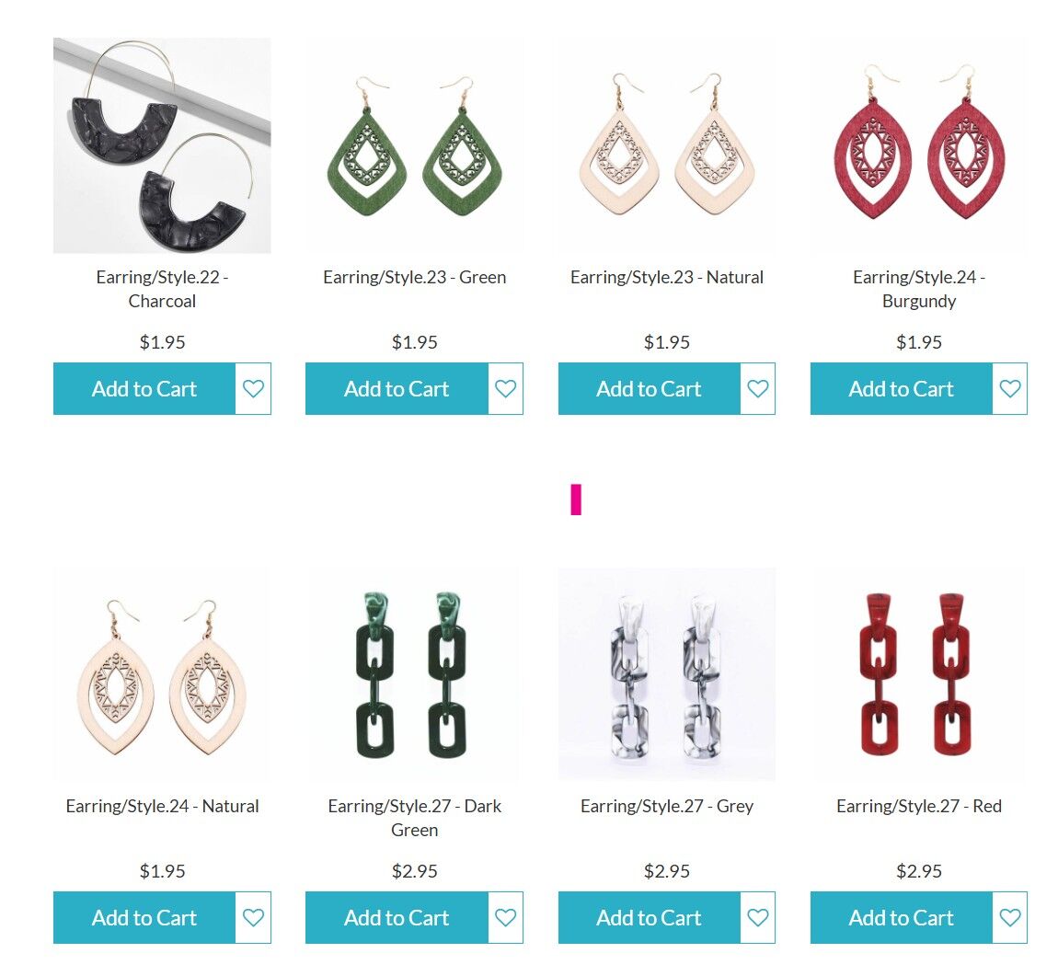This screenshot has height=976, width=1058.
Task: View green wooden teardrop earring image
Action: click(414, 145)
